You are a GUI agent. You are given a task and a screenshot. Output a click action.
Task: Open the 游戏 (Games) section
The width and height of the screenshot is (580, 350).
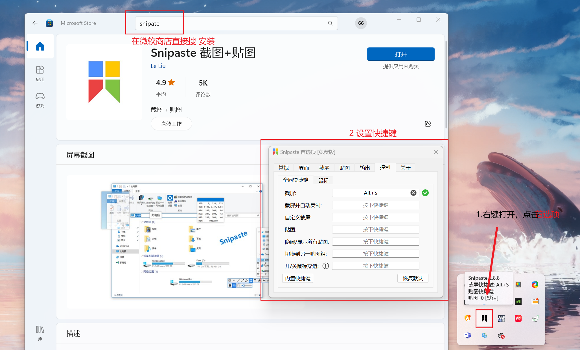[x=40, y=100]
